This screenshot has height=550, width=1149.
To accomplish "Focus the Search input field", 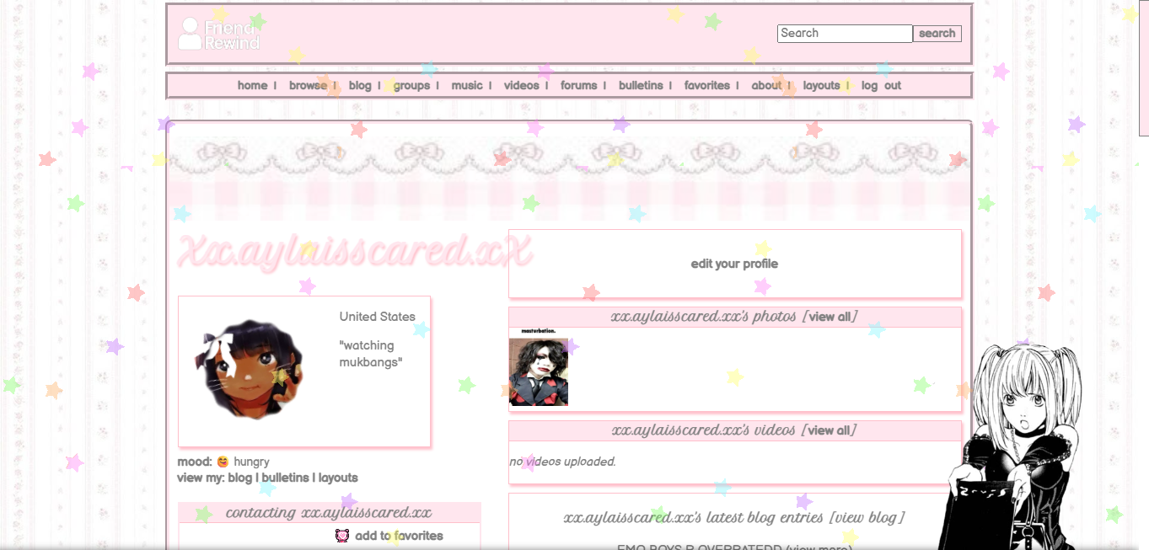I will click(x=845, y=34).
